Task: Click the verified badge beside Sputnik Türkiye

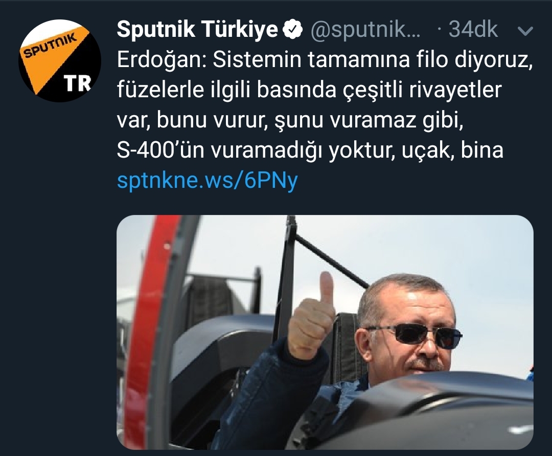Action: 293,30
